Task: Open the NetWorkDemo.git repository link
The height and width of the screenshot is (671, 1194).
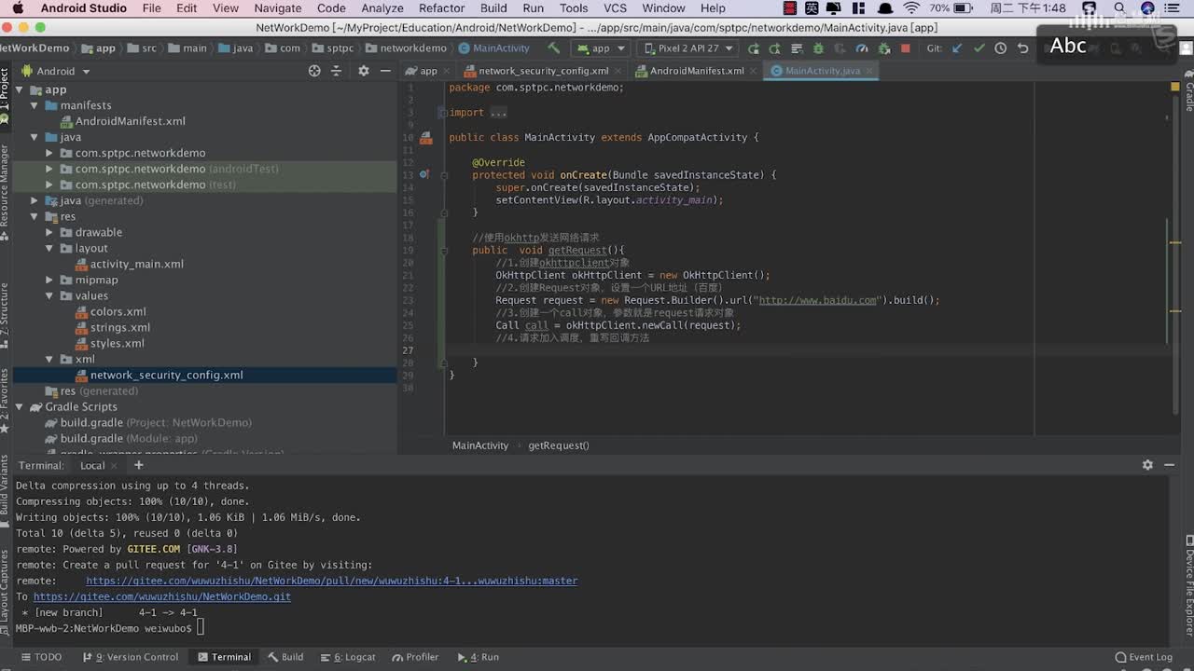Action: (x=162, y=596)
